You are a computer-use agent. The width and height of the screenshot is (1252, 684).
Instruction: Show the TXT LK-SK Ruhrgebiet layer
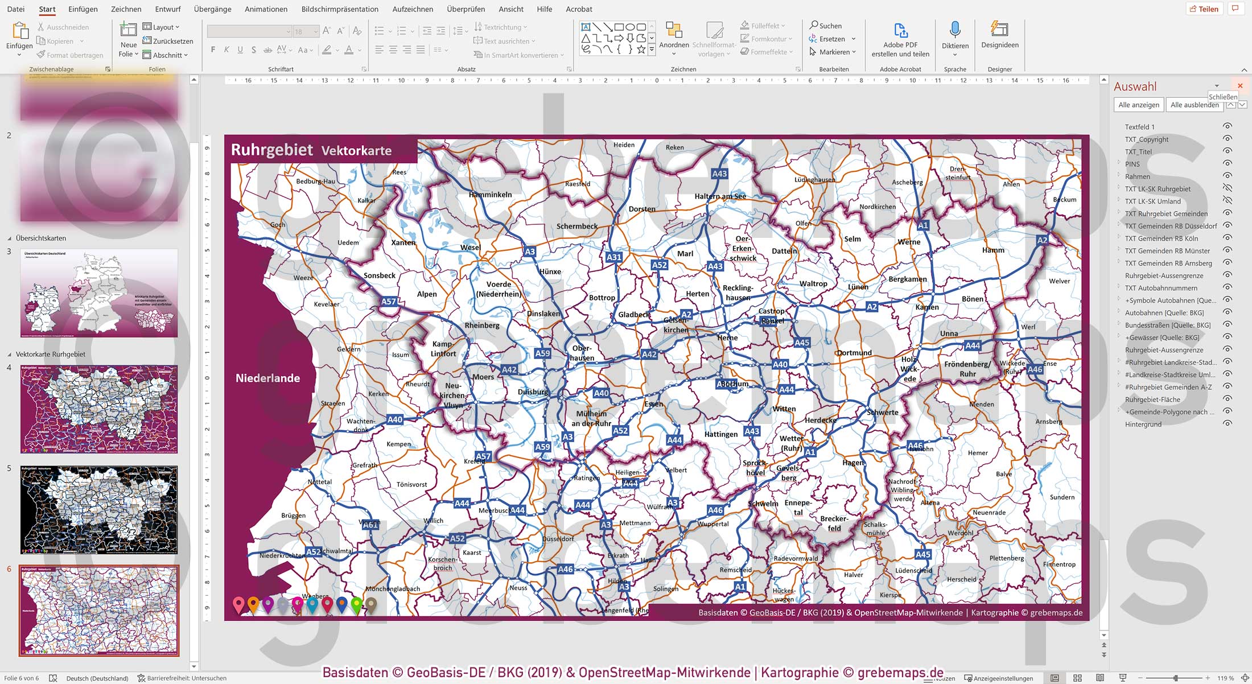pyautogui.click(x=1228, y=188)
